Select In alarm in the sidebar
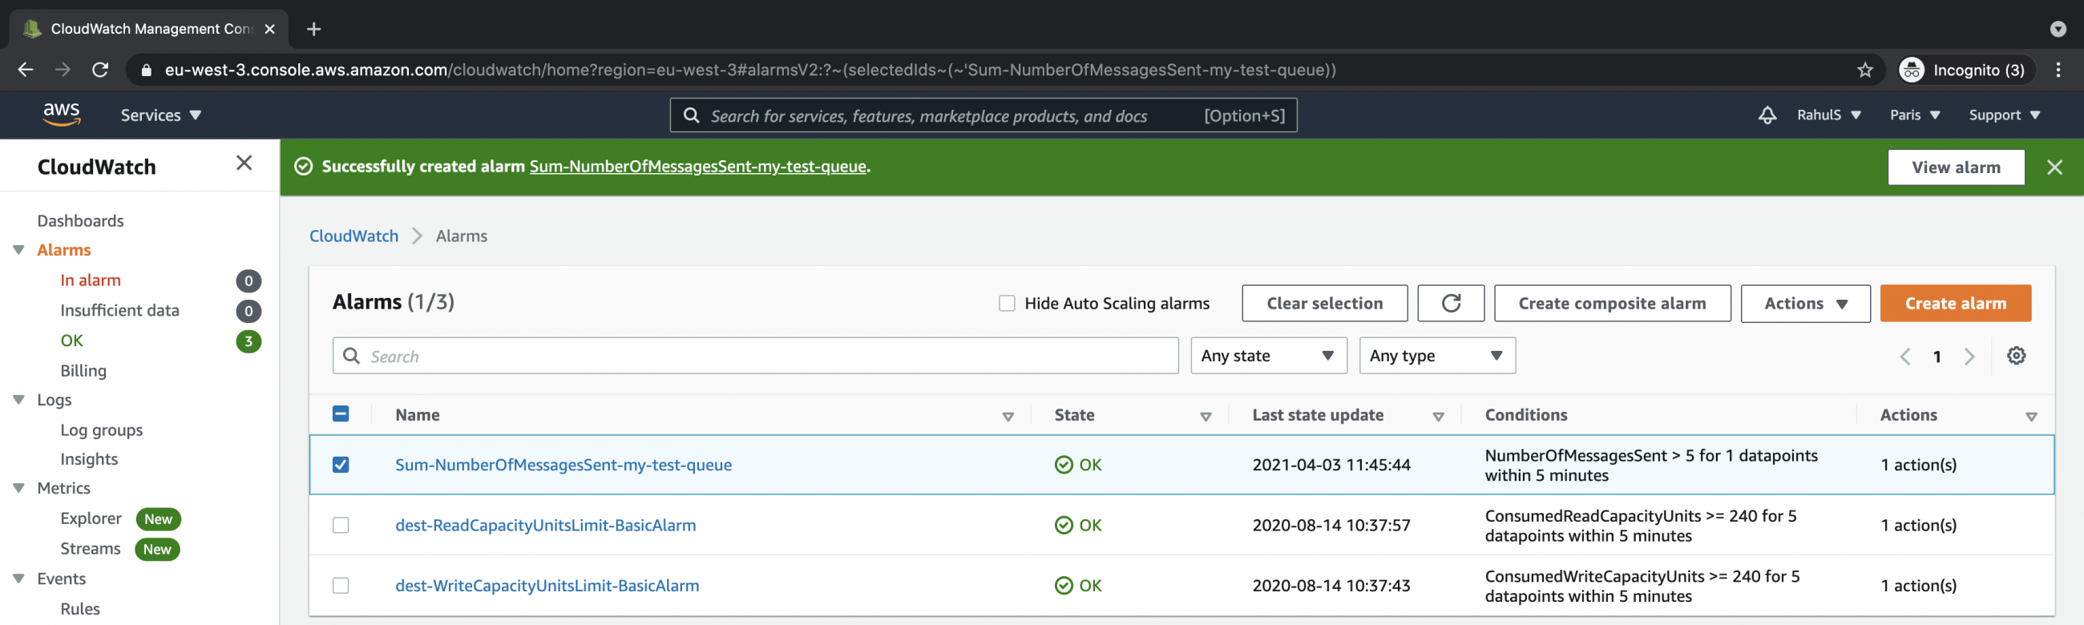Screen dimensions: 2084x625 click(x=91, y=280)
